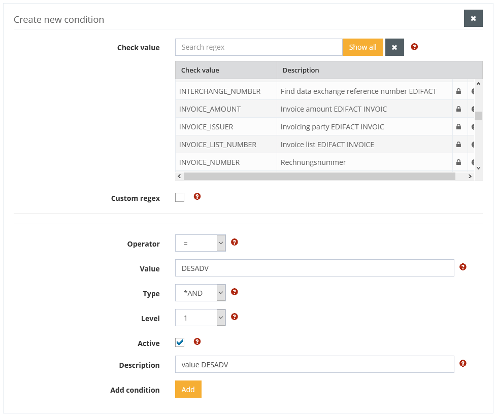
Task: Clear the regex search with the X button
Action: [x=394, y=47]
